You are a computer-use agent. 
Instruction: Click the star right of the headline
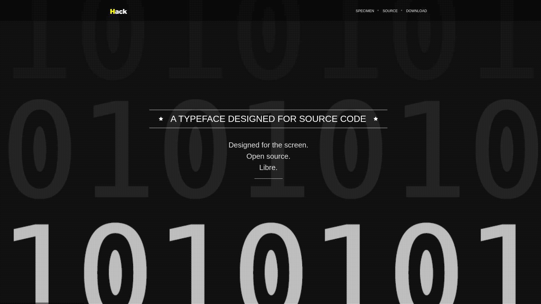tap(376, 119)
